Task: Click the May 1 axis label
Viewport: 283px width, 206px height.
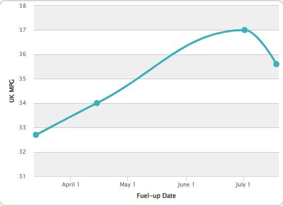Action: click(128, 184)
